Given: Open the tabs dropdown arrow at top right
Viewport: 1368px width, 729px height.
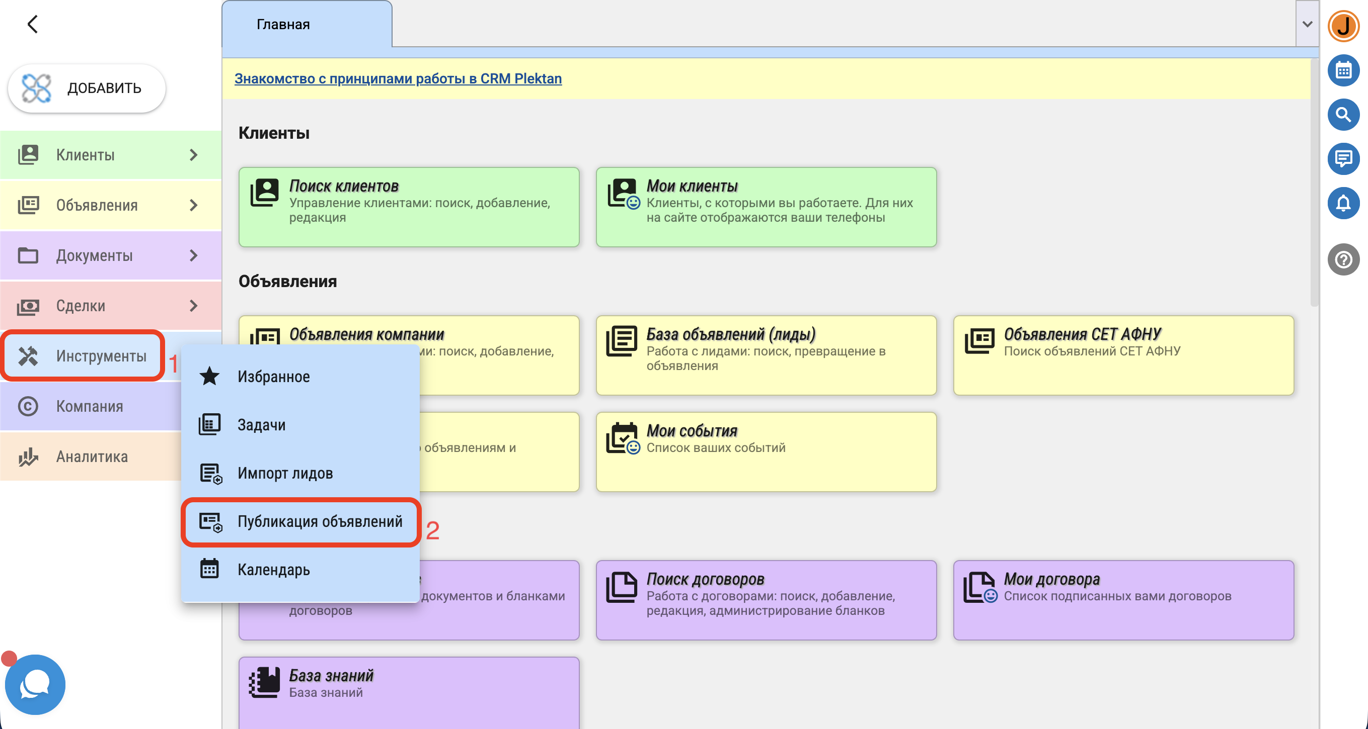Looking at the screenshot, I should click(x=1307, y=24).
